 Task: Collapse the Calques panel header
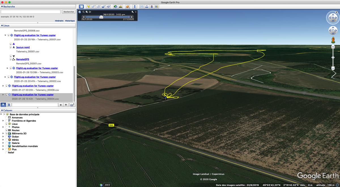point(38,110)
